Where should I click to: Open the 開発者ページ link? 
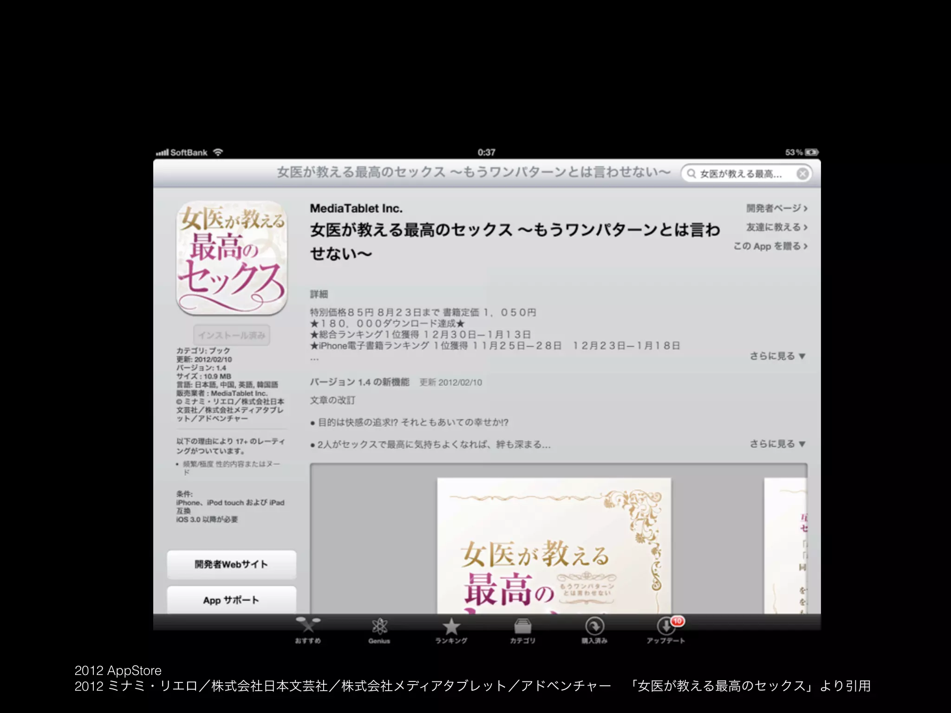point(777,208)
